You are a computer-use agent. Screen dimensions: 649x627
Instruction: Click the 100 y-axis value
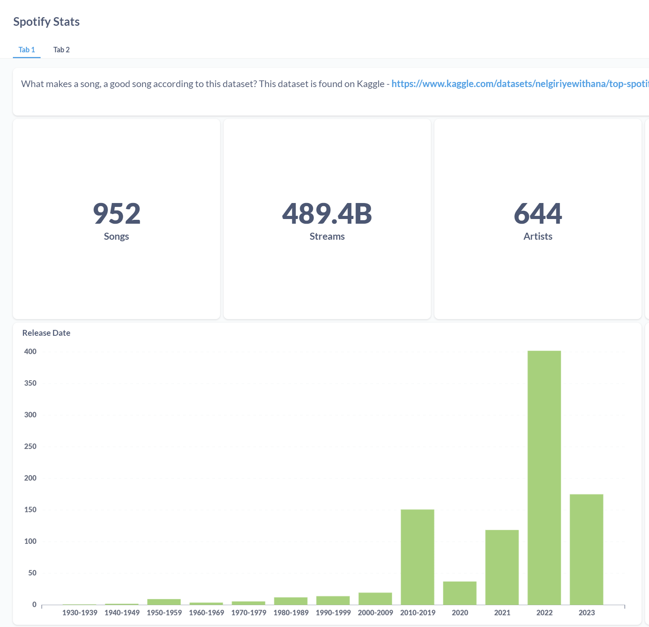coord(30,541)
